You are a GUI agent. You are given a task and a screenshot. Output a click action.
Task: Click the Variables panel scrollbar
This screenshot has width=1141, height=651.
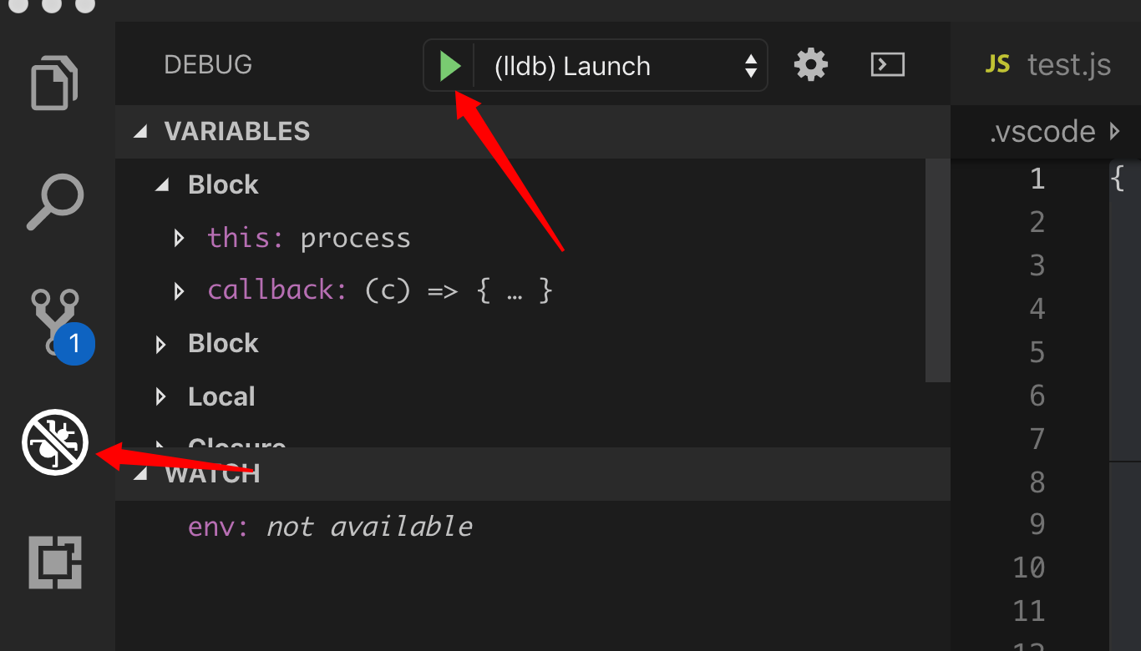938,269
